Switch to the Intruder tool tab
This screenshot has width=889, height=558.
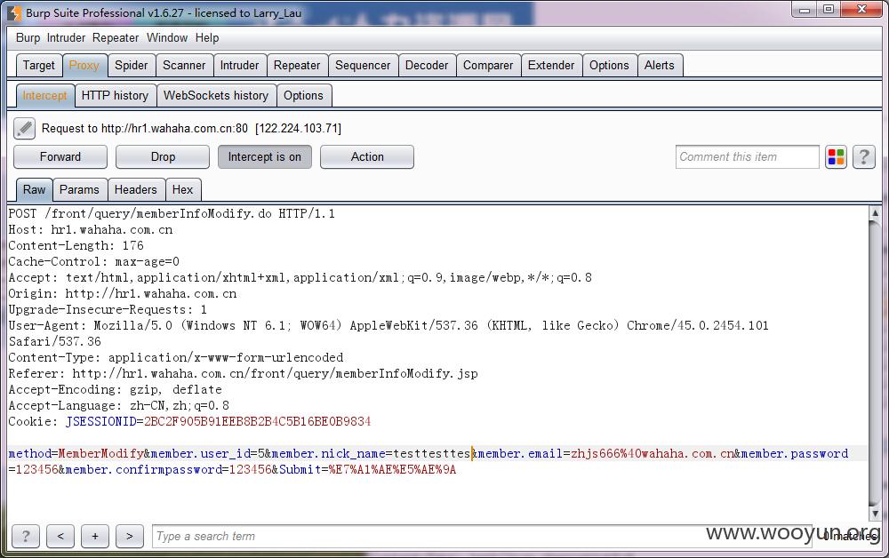(239, 65)
